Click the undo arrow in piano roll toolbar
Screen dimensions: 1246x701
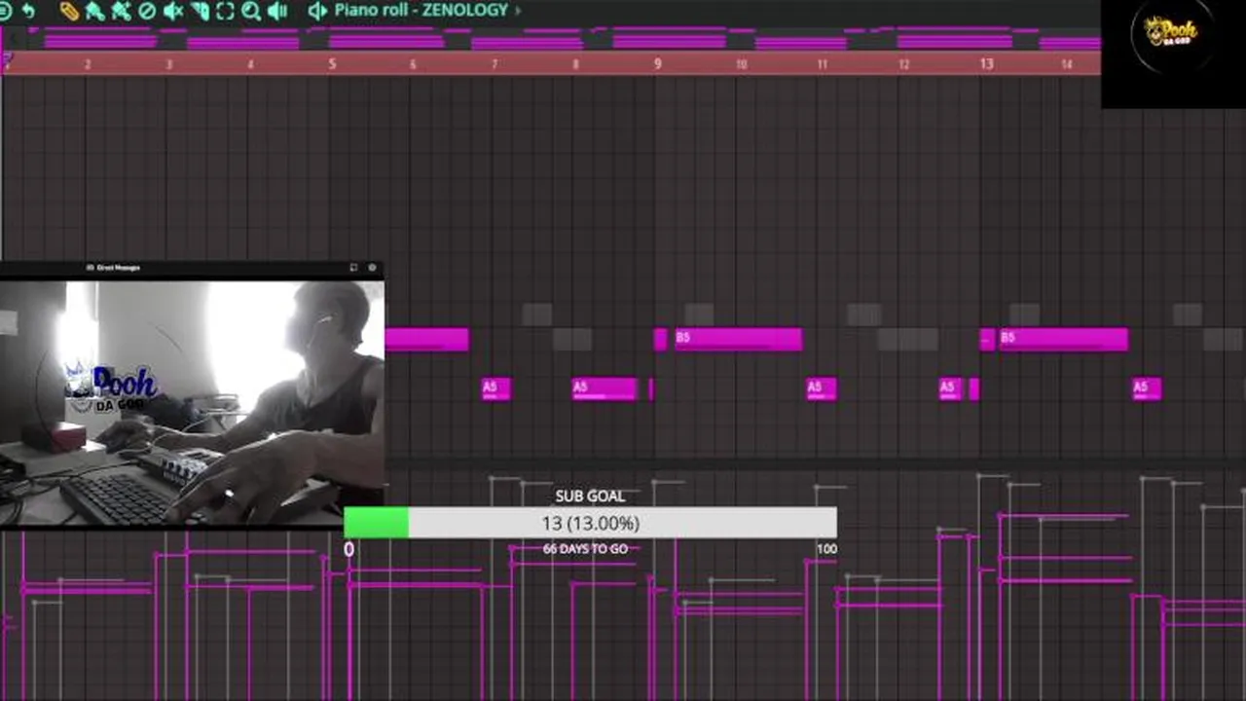(x=28, y=11)
